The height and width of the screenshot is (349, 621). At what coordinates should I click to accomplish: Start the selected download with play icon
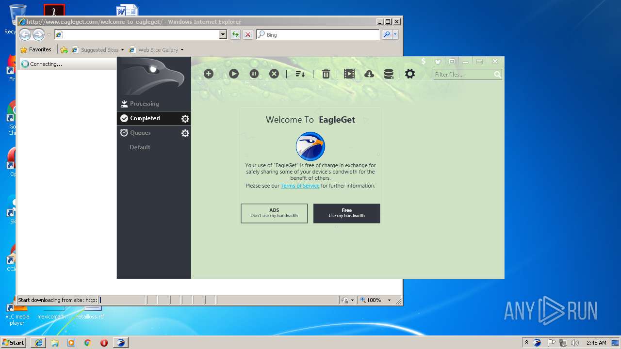point(234,74)
